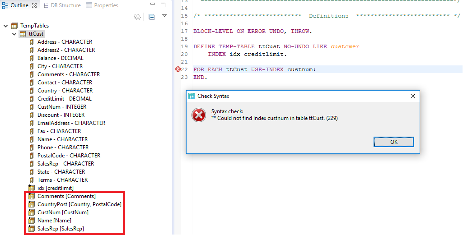The width and height of the screenshot is (463, 235).
Task: Select CreditLimit - DECIMAL field
Action: (65, 98)
